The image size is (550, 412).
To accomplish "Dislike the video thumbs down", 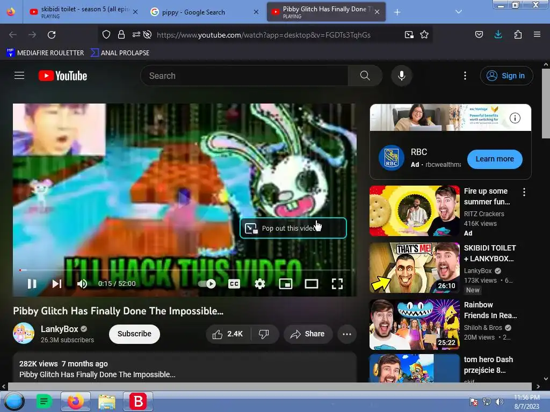I will (x=264, y=334).
